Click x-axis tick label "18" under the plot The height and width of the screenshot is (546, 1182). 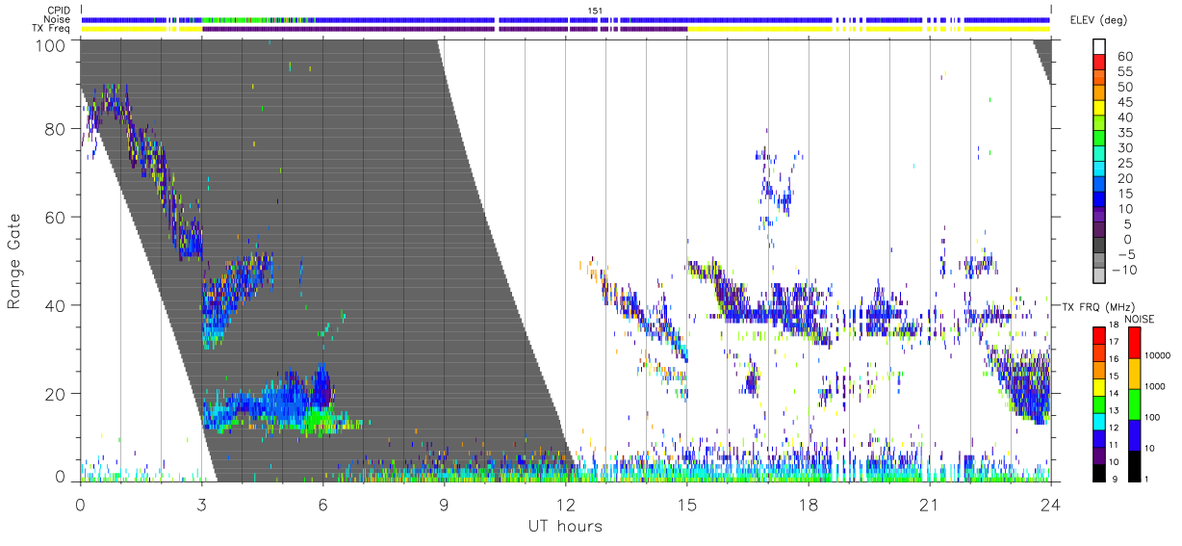coord(809,504)
